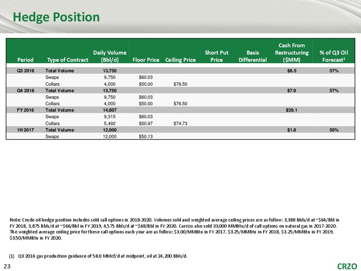Click the "Hedge Position" slide title
The height and width of the screenshot is (271, 361).
pyautogui.click(x=56, y=17)
